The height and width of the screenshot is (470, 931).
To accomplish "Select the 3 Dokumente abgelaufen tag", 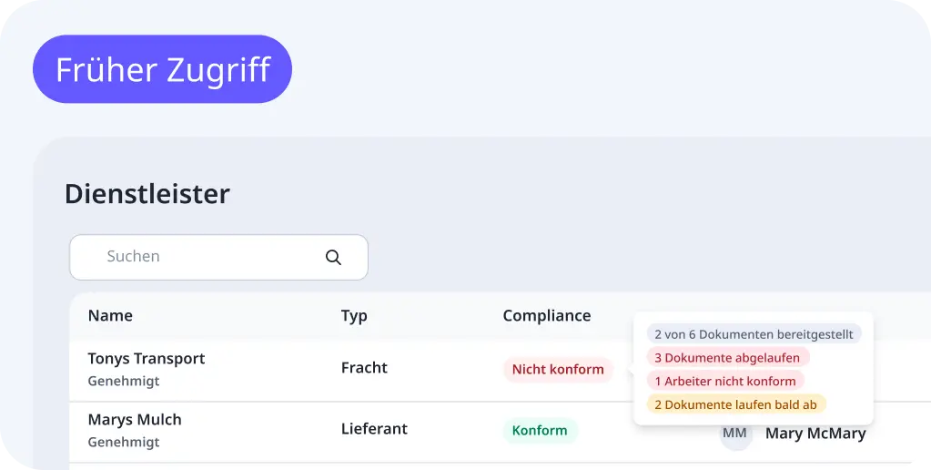I will (x=727, y=358).
